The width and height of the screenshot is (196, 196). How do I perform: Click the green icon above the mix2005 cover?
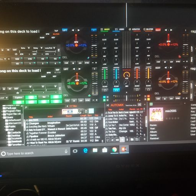coord(151,104)
